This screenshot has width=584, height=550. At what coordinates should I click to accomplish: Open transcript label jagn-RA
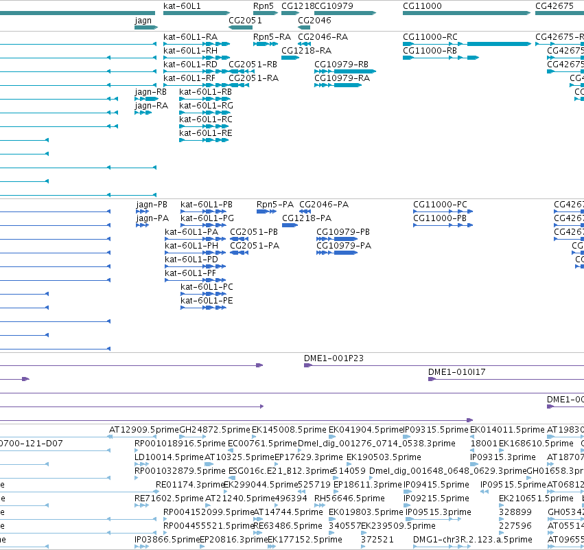151,106
